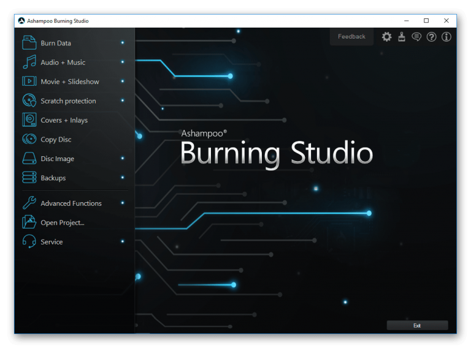Click the Ashampoo logo in the title bar
This screenshot has height=348, width=471.
[21, 21]
